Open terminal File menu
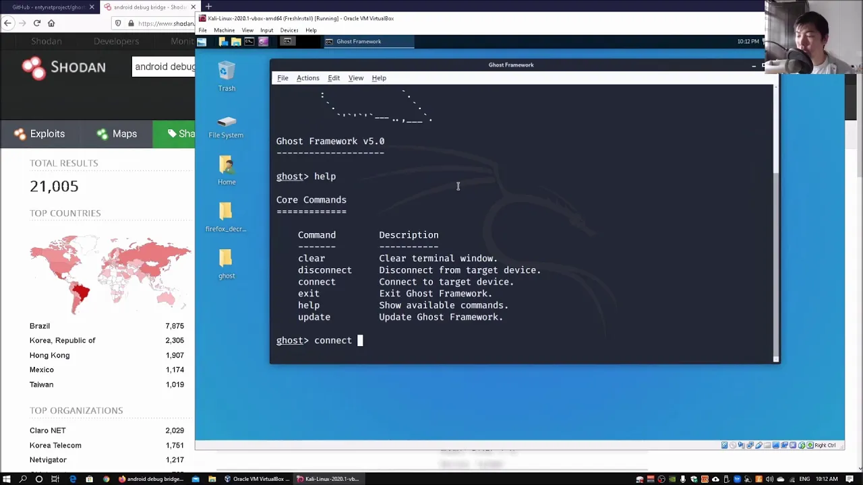The image size is (863, 485). (282, 78)
